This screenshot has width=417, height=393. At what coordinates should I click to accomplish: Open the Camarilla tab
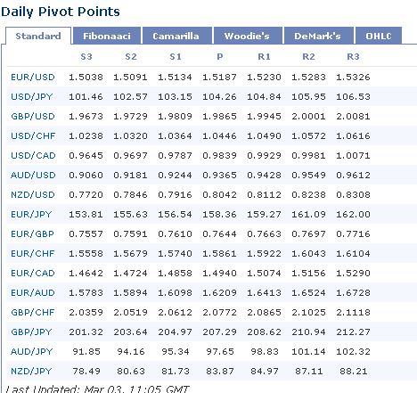tap(177, 36)
